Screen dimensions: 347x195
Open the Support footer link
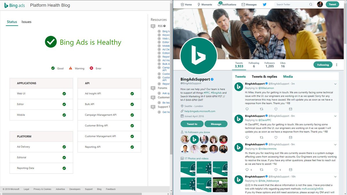[89, 189]
